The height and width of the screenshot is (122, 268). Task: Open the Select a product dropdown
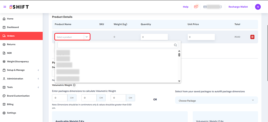click(72, 37)
